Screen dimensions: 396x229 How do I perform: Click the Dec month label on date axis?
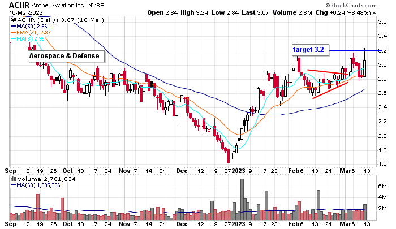[182, 170]
